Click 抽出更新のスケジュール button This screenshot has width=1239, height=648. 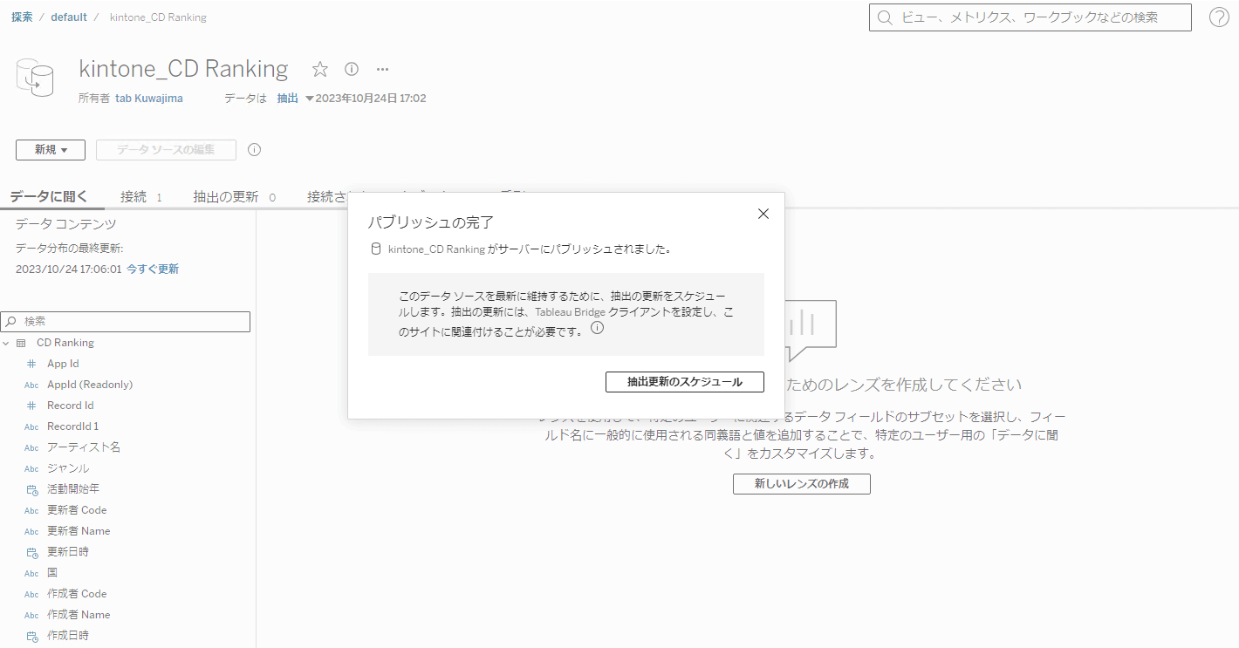click(x=685, y=382)
